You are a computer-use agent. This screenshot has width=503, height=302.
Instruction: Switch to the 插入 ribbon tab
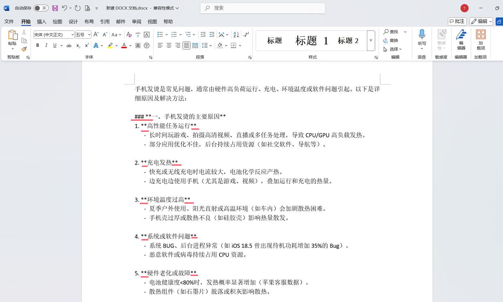pos(41,21)
